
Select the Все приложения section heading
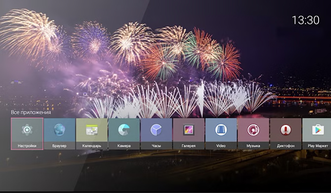coord(31,112)
